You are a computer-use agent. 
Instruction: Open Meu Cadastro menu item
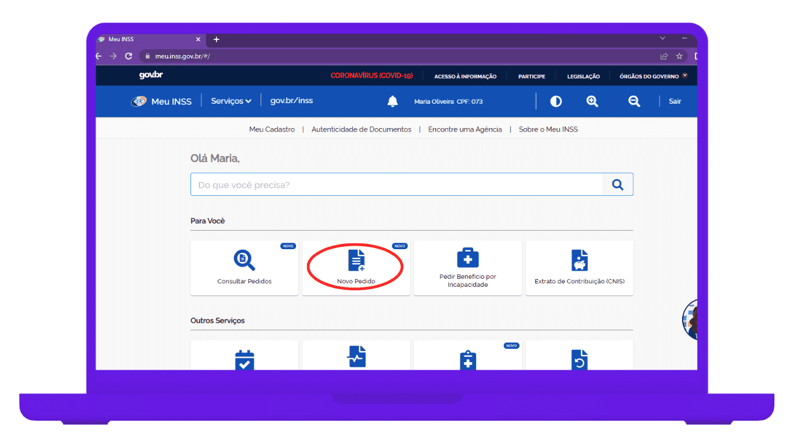click(x=272, y=129)
